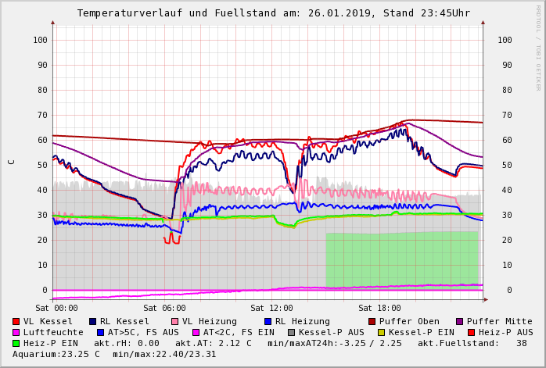Click the RRDTOOL watermark text on right edge
Viewport: 546px width, 368px height.
click(537, 47)
